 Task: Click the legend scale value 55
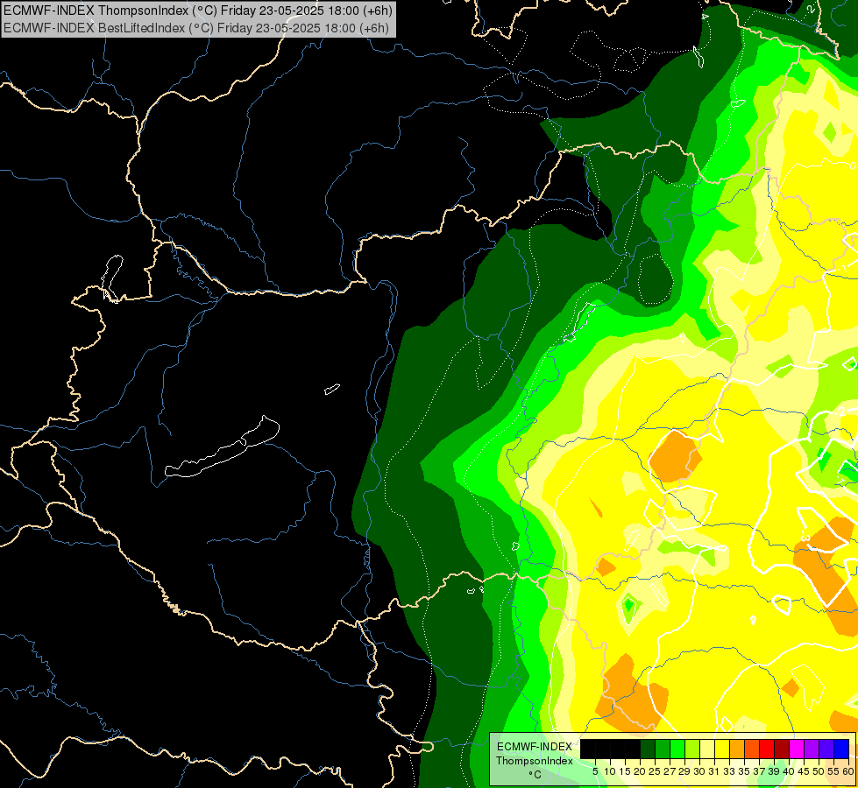click(834, 771)
